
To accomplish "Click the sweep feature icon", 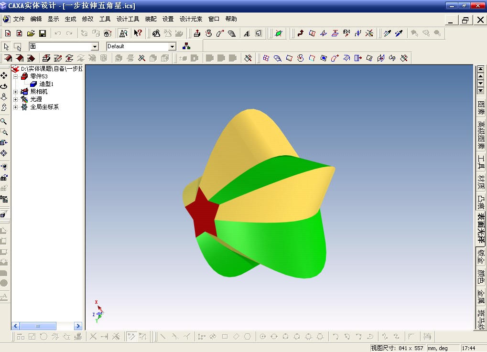I will click(220, 33).
